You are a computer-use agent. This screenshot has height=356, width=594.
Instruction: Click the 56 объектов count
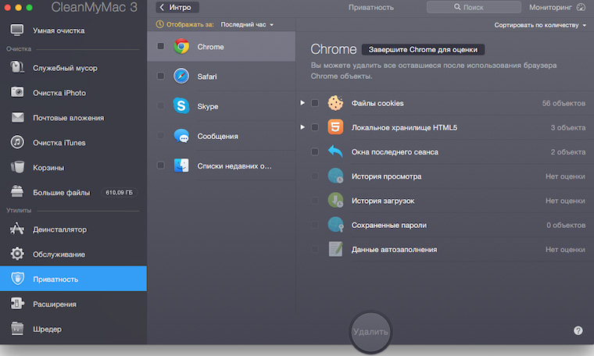tap(564, 103)
